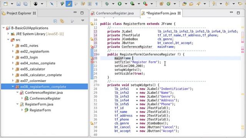Click the Last Edit Location icon
Image resolution: width=246 pixels, height=138 pixels.
click(240, 4)
